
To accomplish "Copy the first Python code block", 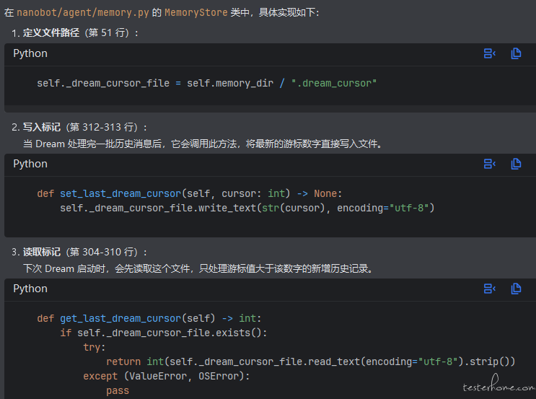I will pos(516,53).
